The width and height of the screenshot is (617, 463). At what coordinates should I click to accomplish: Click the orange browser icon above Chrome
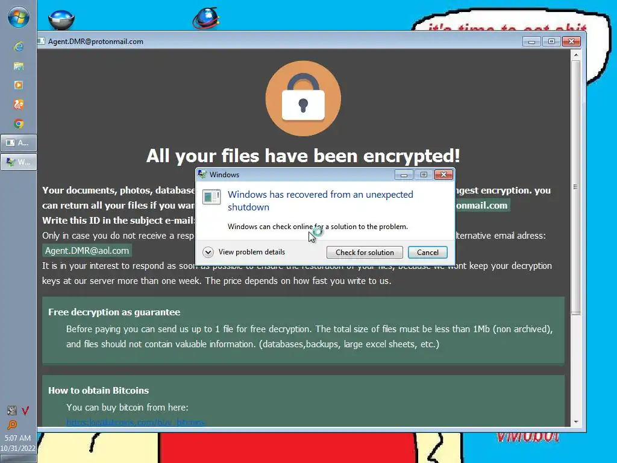19,104
